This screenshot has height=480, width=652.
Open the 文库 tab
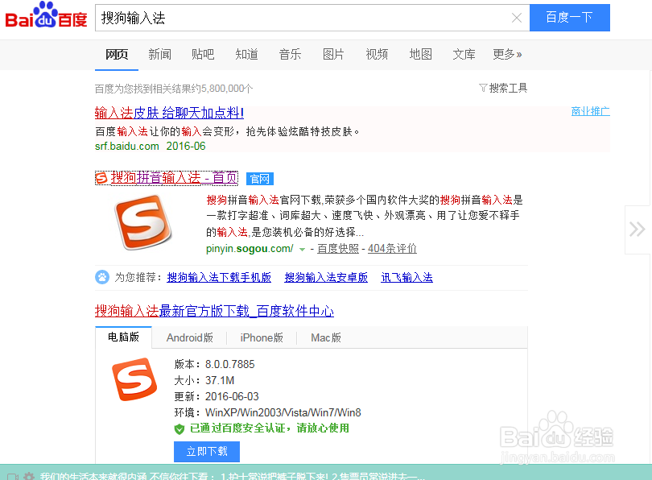click(x=464, y=55)
